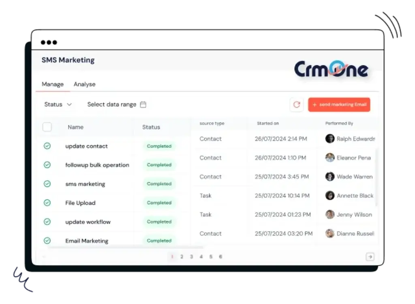
Task: Click Ralph Edwards' avatar
Action: [x=330, y=139]
